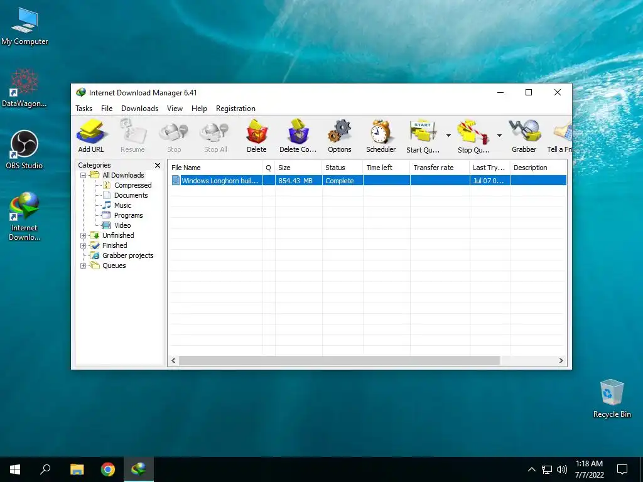Open Internet Download Manager desktop shortcut

(24, 217)
